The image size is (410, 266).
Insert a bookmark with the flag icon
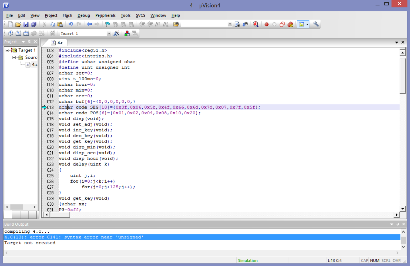click(x=107, y=24)
